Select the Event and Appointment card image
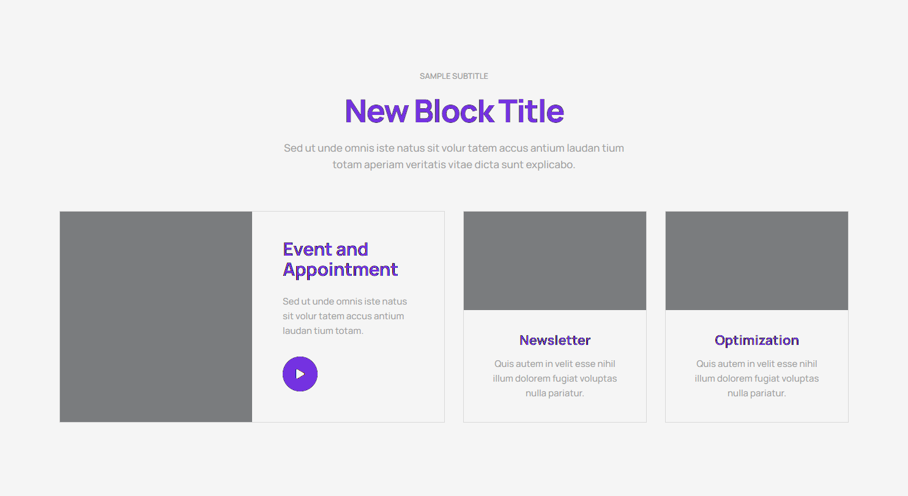 pyautogui.click(x=156, y=317)
